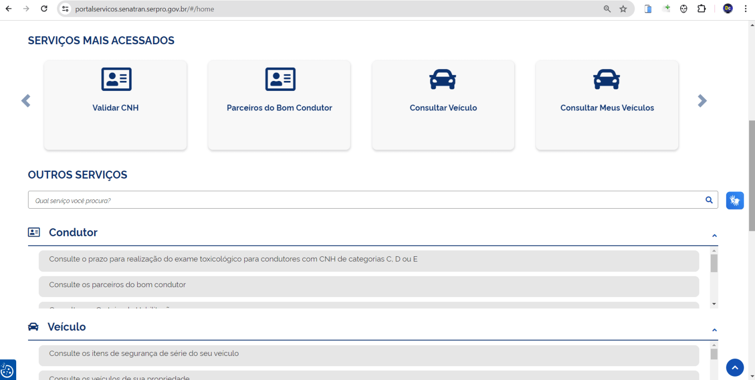Click the Consultar Veículo car icon
The width and height of the screenshot is (755, 380).
[443, 79]
